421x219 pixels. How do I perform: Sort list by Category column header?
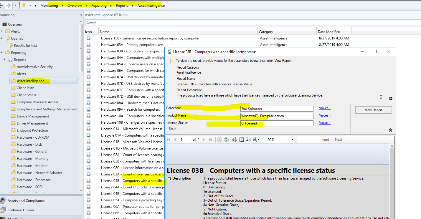[x=287, y=31]
